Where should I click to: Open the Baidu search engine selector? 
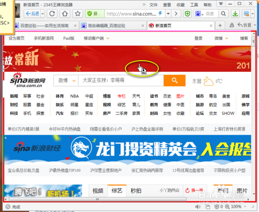click(x=199, y=14)
